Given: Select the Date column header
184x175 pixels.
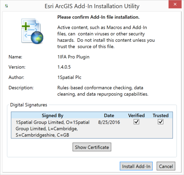Looking at the screenshot, I should click(109, 116).
